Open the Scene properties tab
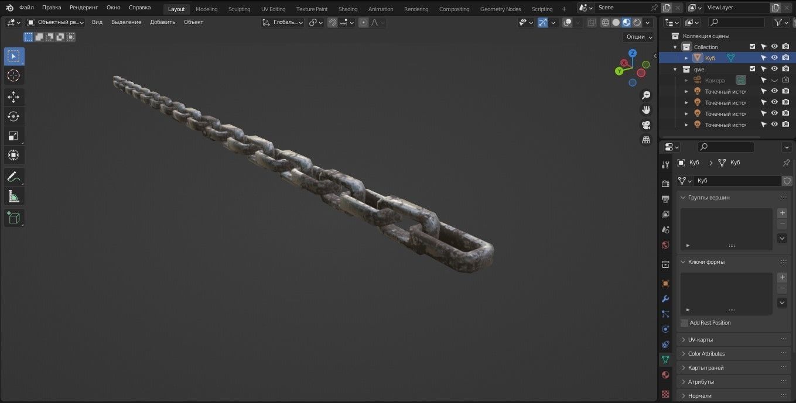 coord(665,229)
